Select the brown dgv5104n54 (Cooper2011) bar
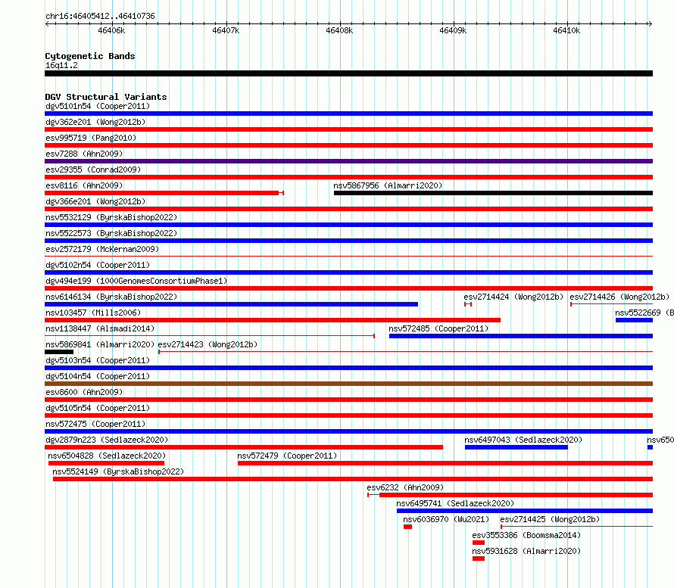This screenshot has height=588, width=674. pyautogui.click(x=348, y=384)
